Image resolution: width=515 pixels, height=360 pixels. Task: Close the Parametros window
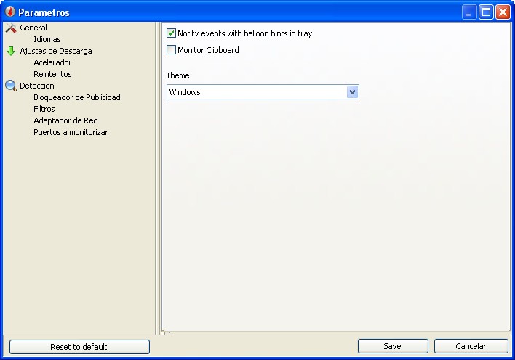[503, 12]
